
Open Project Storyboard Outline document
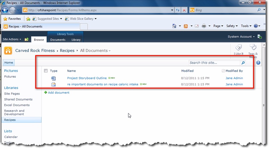pyautogui.click(x=87, y=78)
